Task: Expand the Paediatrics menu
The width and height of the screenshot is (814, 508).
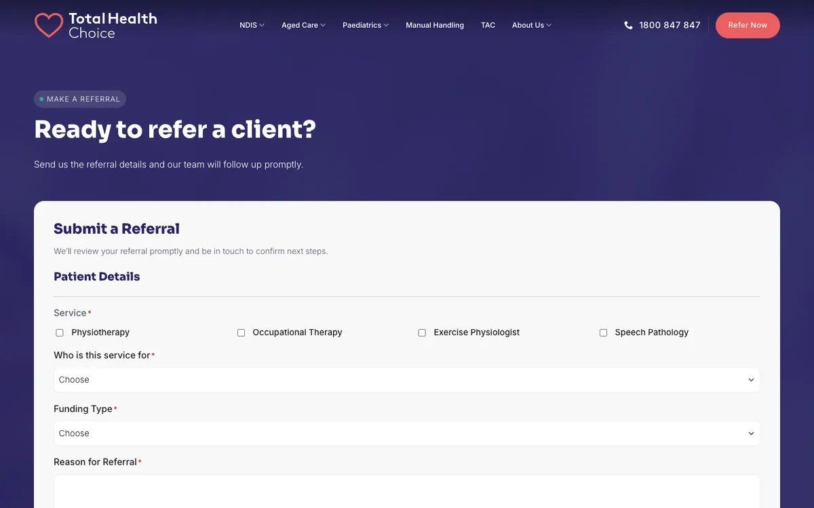Action: tap(365, 25)
